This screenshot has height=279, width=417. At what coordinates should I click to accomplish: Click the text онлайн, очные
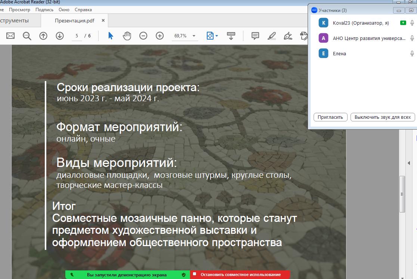(86, 139)
